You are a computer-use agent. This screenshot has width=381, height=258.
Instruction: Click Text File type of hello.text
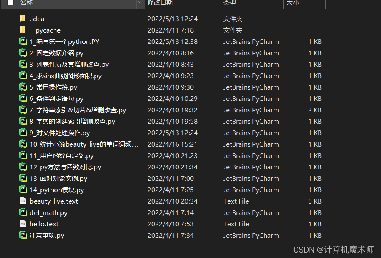236,224
